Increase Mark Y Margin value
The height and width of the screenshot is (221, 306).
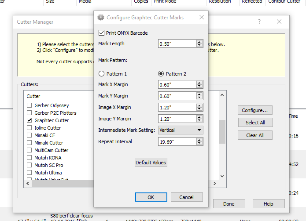coord(199,94)
